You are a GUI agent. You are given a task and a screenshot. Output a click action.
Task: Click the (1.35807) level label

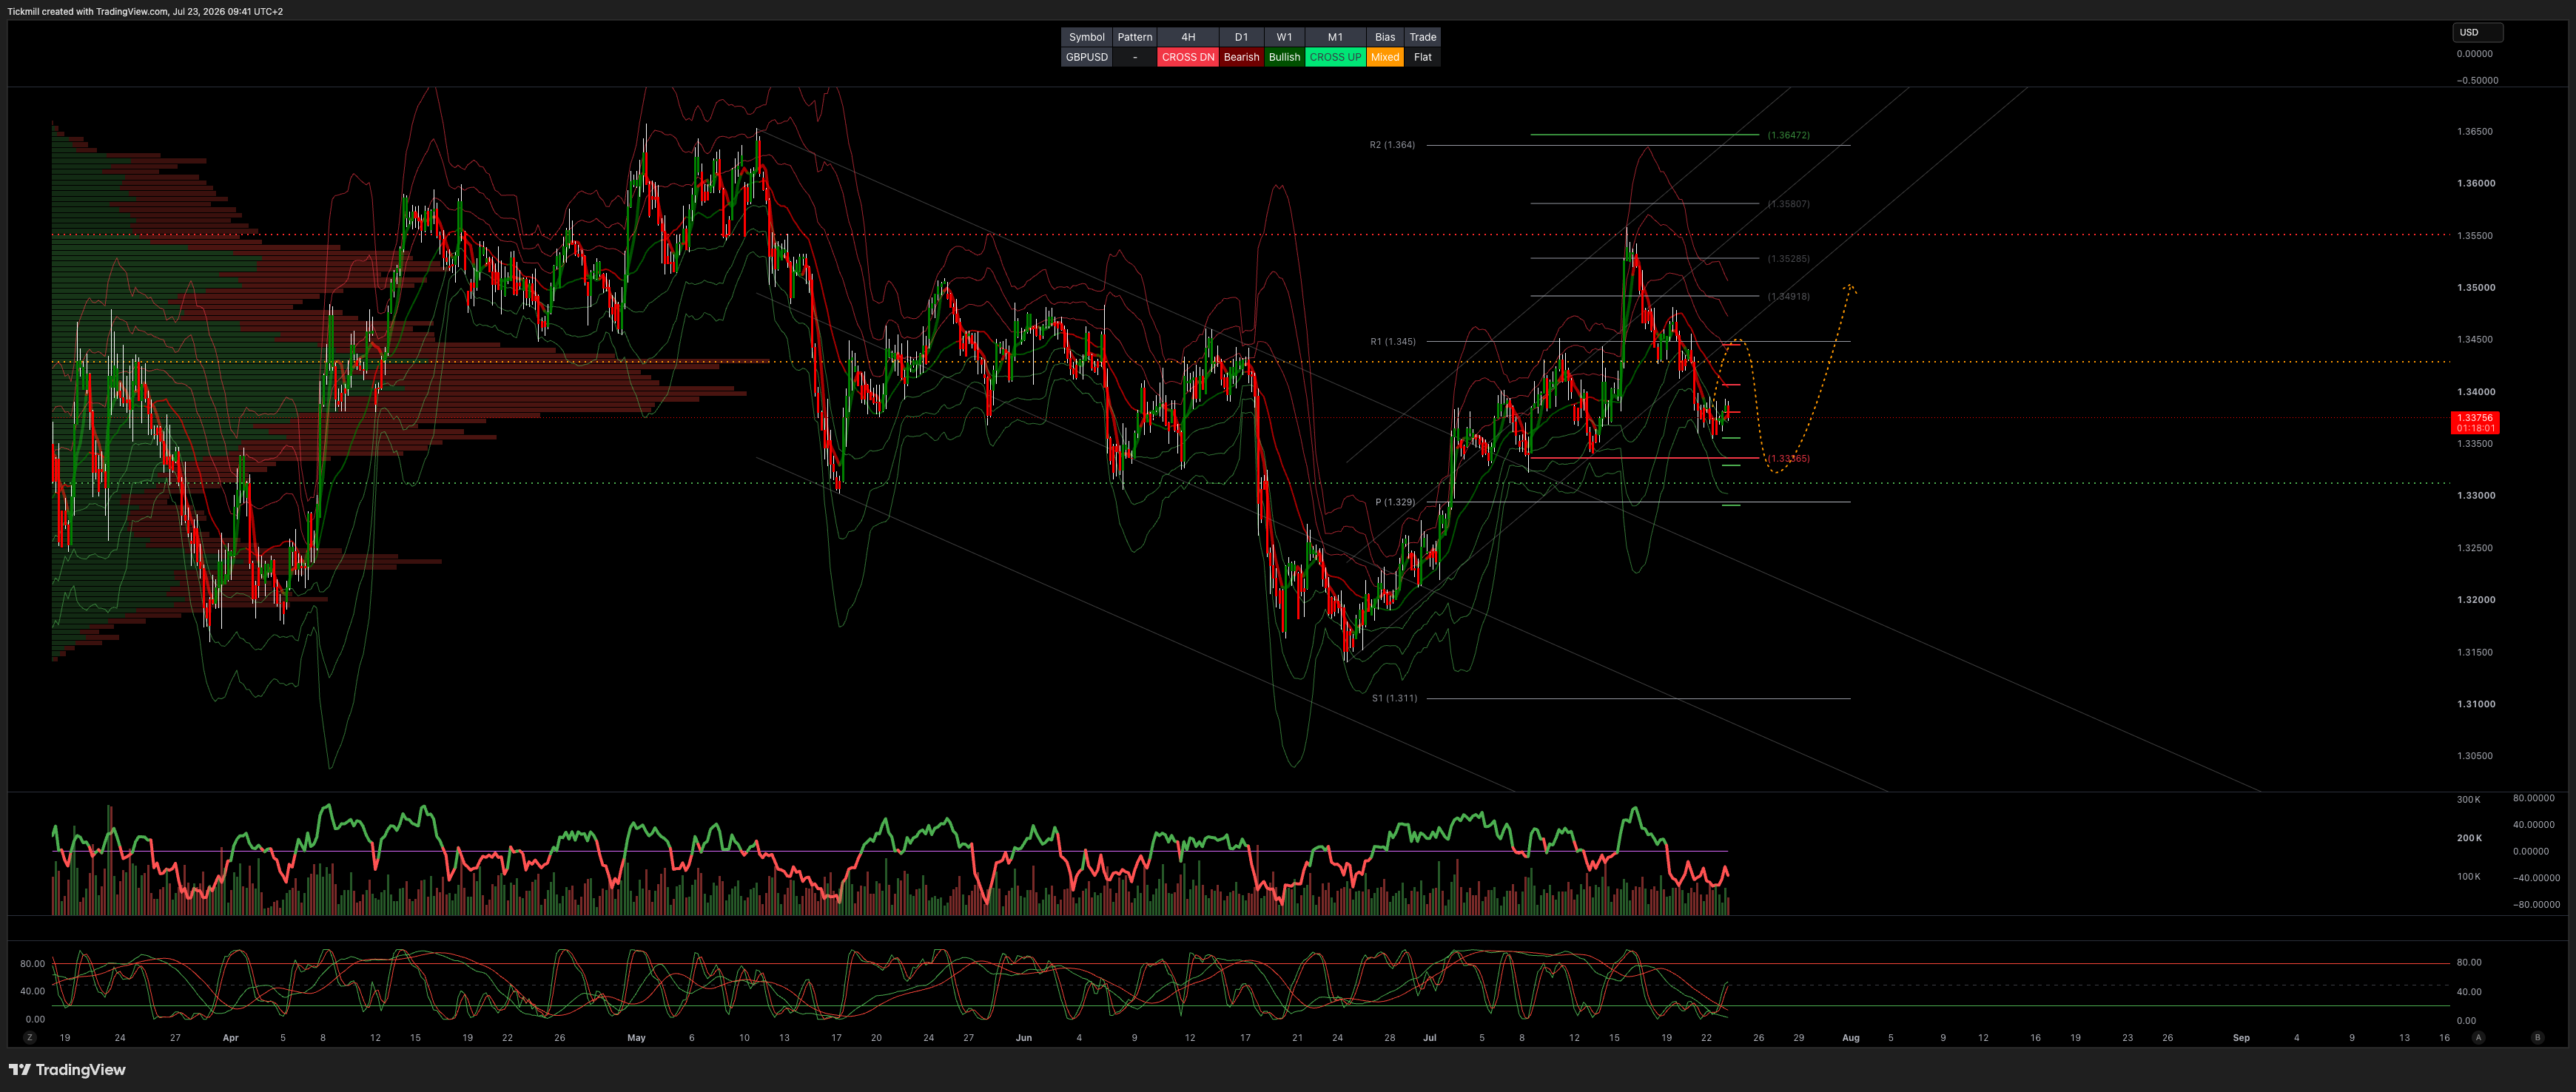[x=1788, y=204]
